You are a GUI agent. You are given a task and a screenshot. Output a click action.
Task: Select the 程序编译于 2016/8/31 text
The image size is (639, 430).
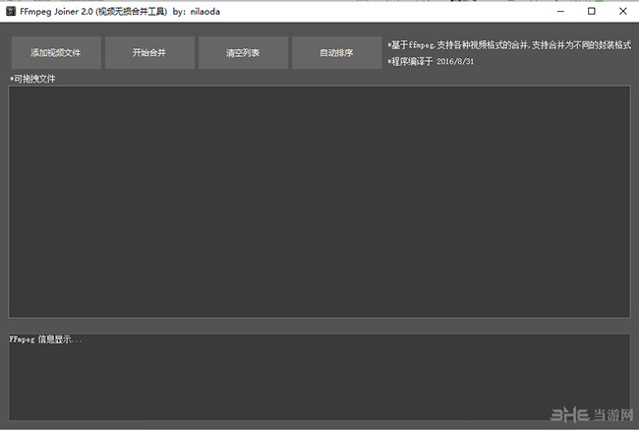pyautogui.click(x=431, y=62)
